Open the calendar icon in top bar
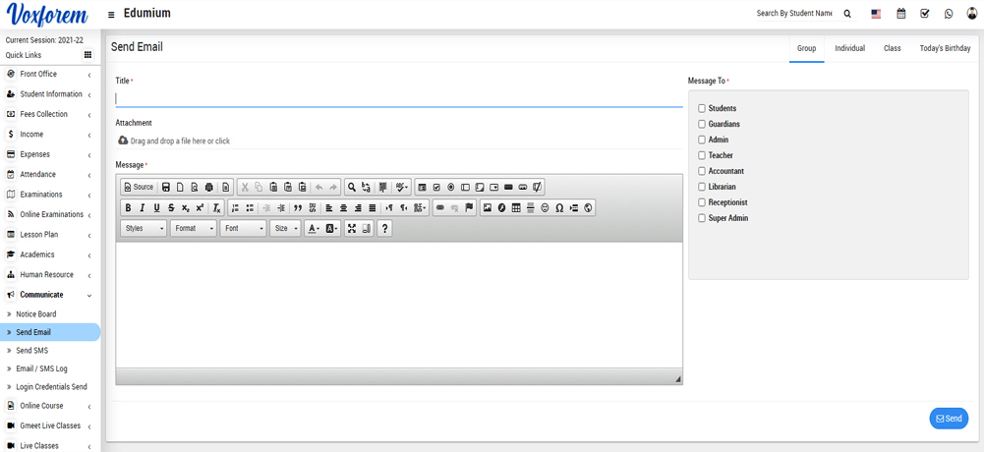This screenshot has width=984, height=452. click(901, 14)
